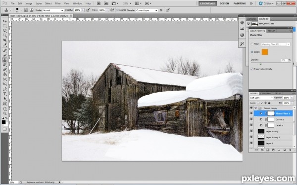Select the Rectangular Marquee tool
Image resolution: width=297 pixels, height=185 pixels.
click(4, 26)
